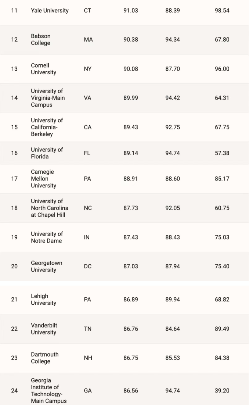249x405 pixels.
Task: Select the 94.42 value in Virginia row
Action: (x=173, y=98)
